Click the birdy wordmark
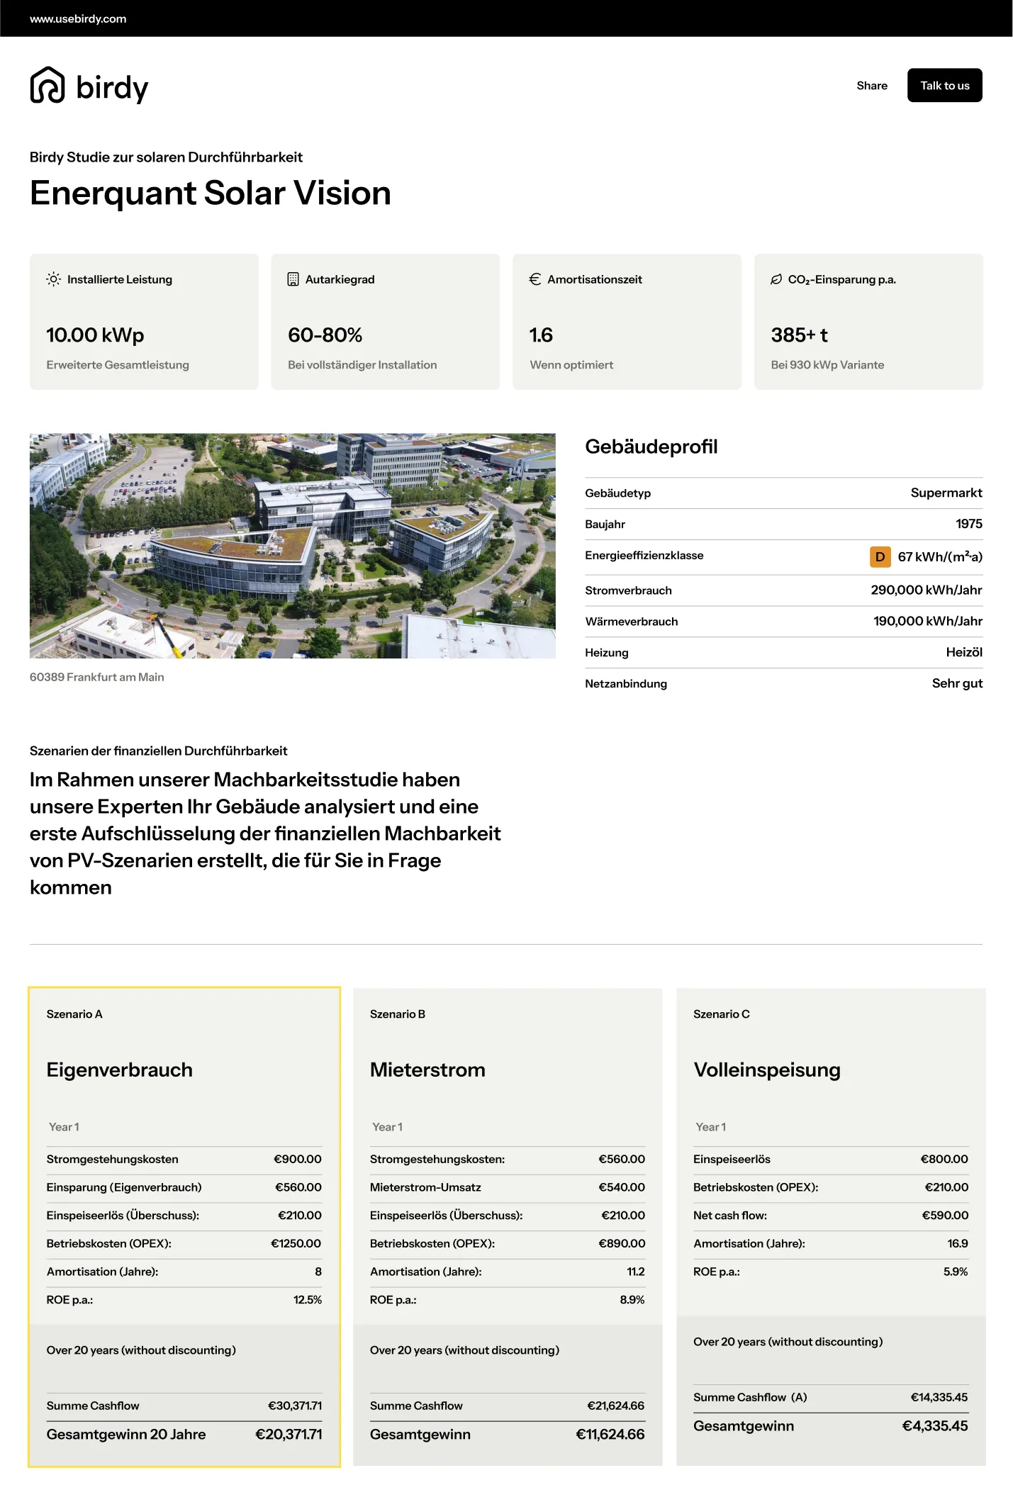Image resolution: width=1013 pixels, height=1497 pixels. 112,88
